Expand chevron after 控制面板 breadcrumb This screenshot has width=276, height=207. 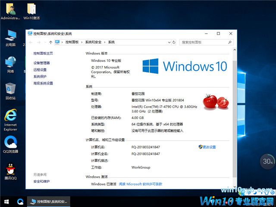coord(82,42)
